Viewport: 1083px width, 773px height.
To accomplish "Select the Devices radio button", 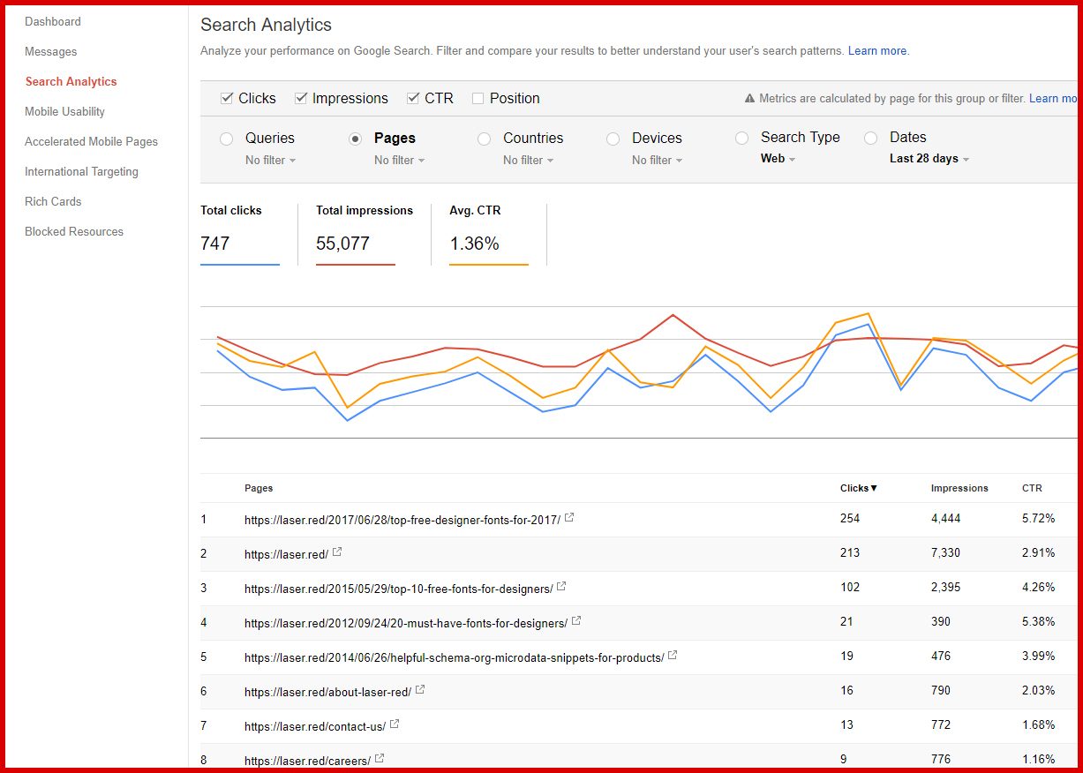I will (613, 139).
